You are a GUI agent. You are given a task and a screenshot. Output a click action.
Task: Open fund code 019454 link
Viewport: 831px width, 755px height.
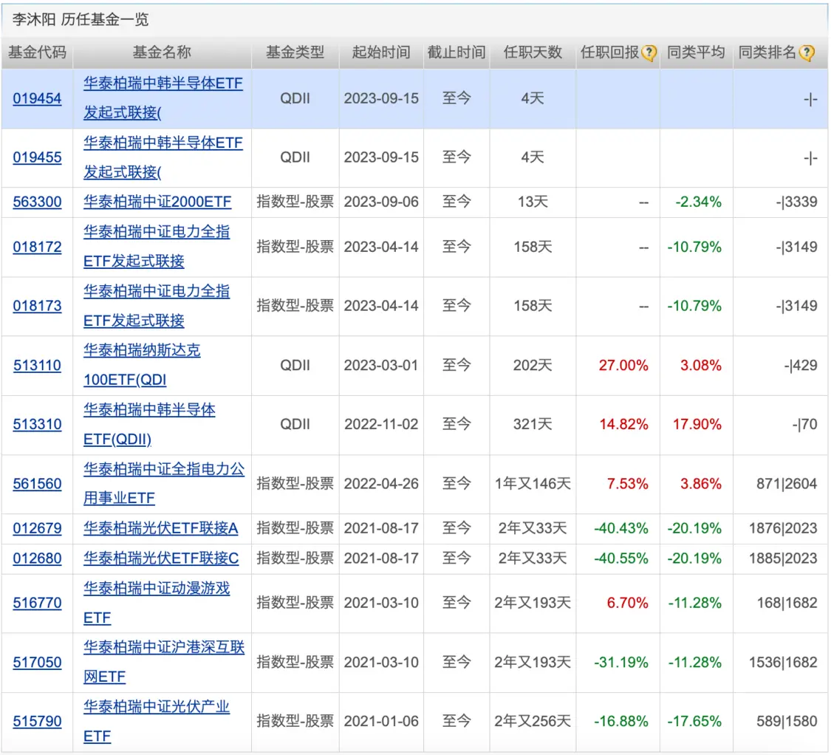coord(37,98)
